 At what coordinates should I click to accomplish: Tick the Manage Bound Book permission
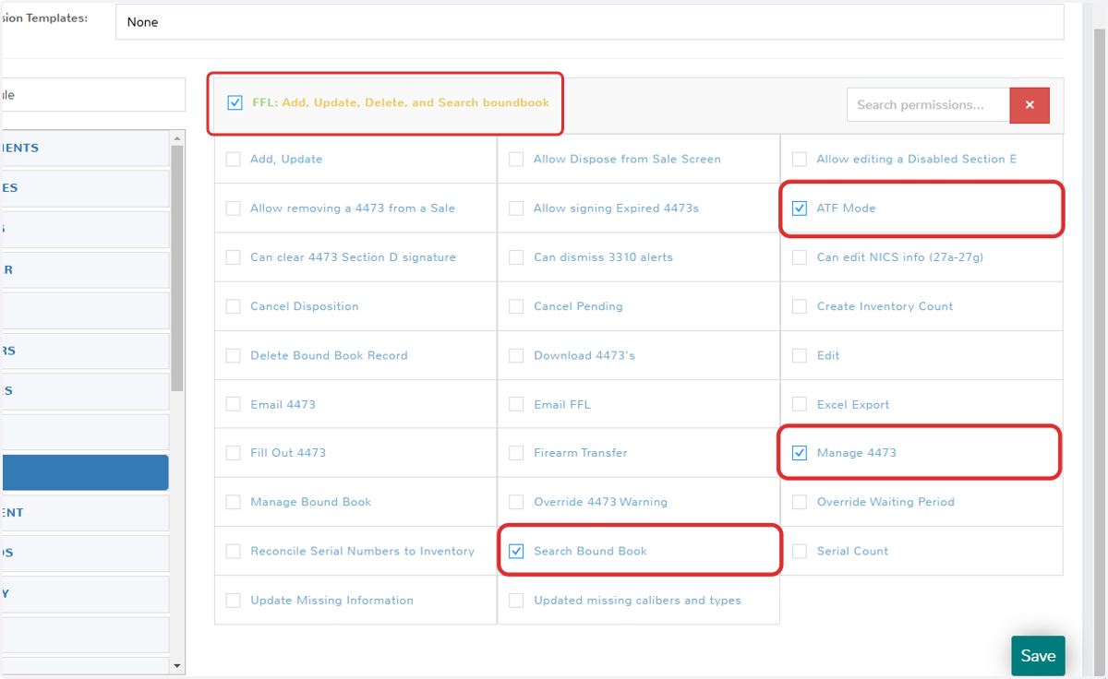pyautogui.click(x=234, y=502)
